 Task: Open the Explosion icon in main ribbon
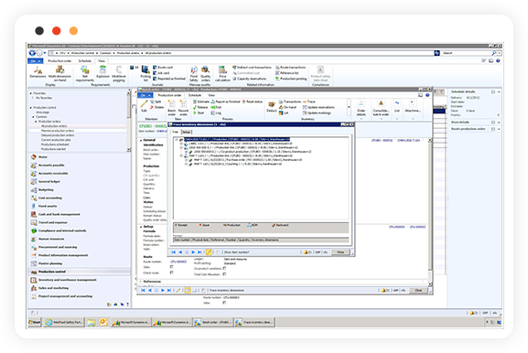[102, 71]
